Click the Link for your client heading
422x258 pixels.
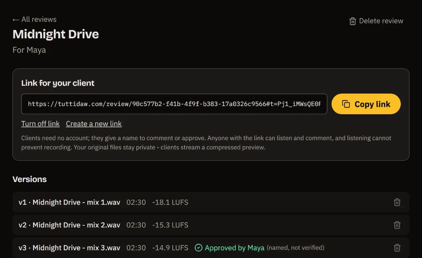tap(58, 83)
